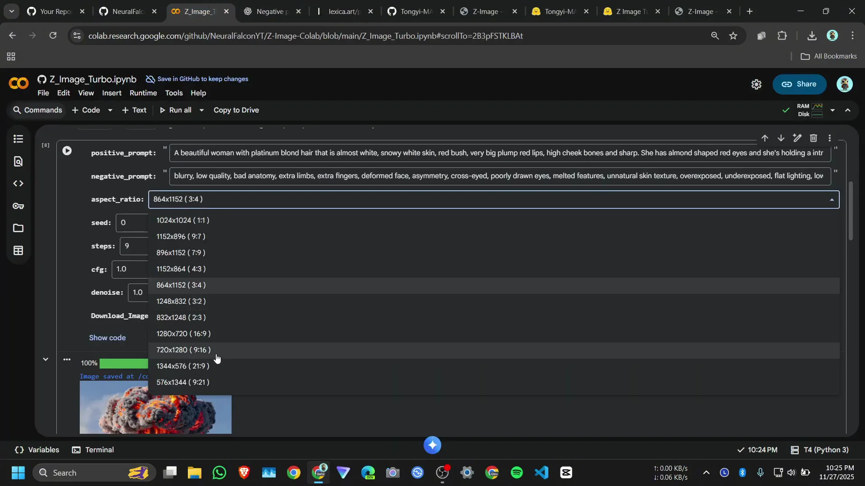The image size is (865, 486).
Task: Move the current cell up
Action: coord(765,138)
